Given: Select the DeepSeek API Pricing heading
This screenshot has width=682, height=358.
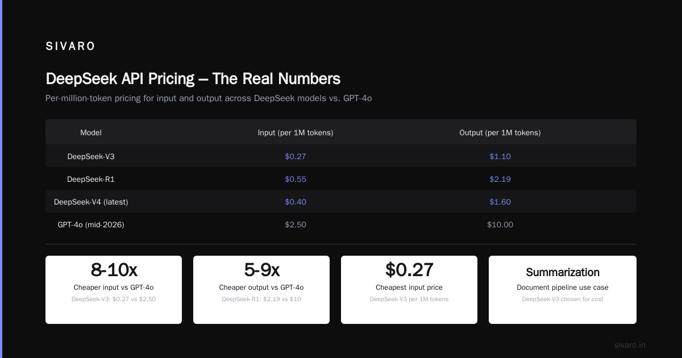Looking at the screenshot, I should 193,78.
